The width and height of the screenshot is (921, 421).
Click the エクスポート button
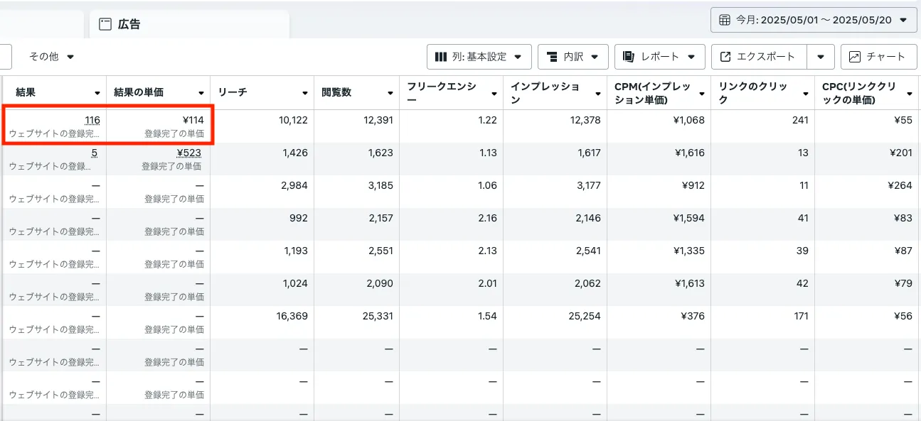pyautogui.click(x=760, y=57)
